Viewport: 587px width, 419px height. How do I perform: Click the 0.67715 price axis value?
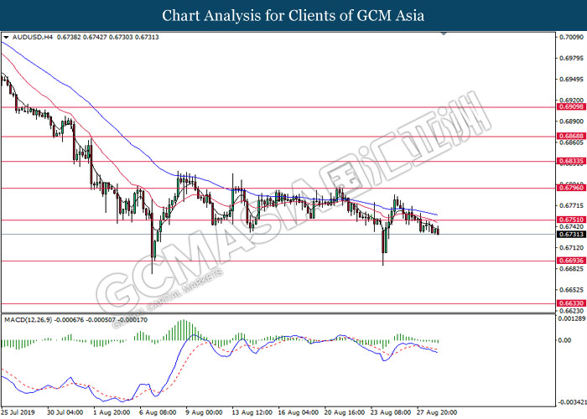click(572, 206)
